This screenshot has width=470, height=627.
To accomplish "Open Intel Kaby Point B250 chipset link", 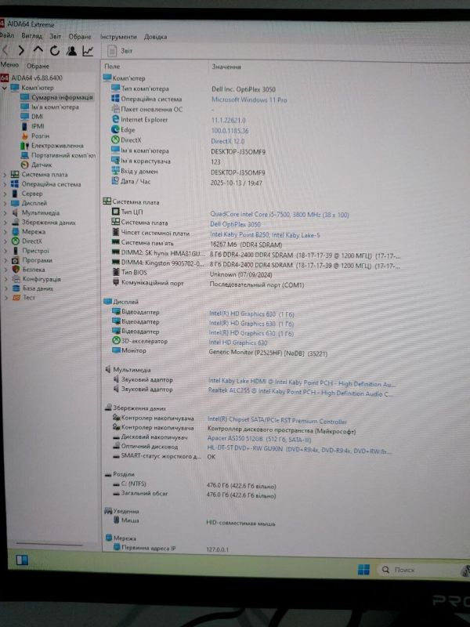I will [265, 234].
